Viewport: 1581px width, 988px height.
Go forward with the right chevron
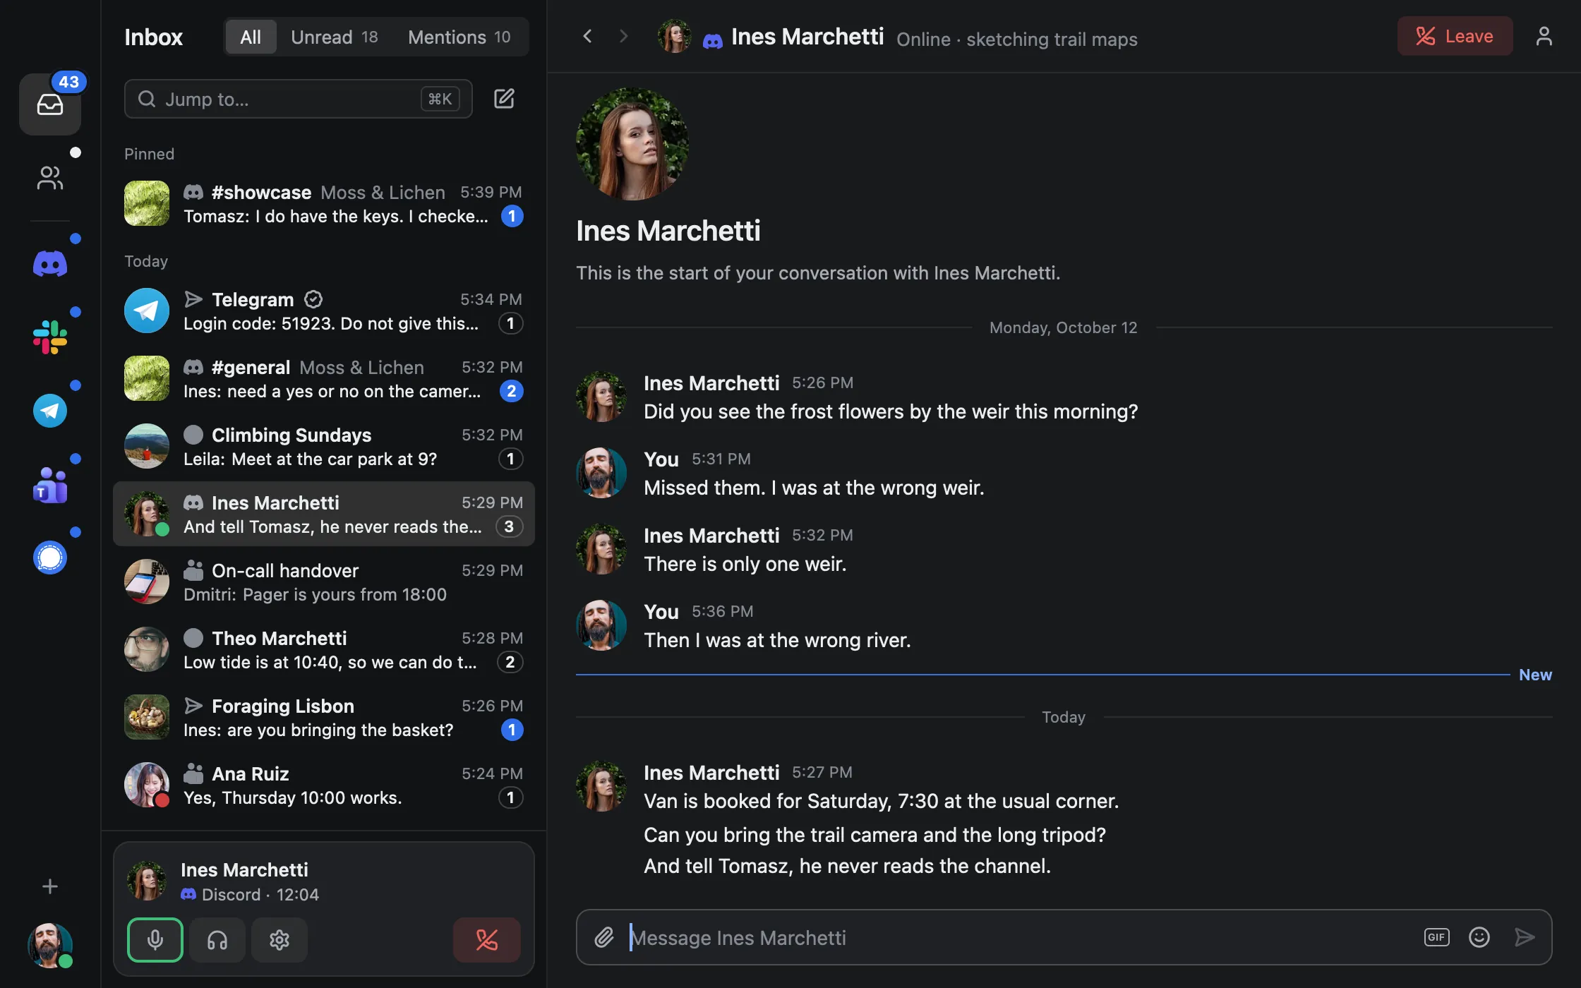(623, 36)
